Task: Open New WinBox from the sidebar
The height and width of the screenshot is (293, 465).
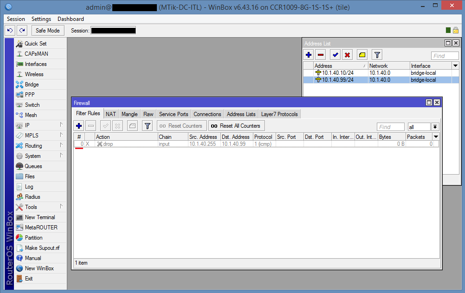Action: [x=40, y=268]
